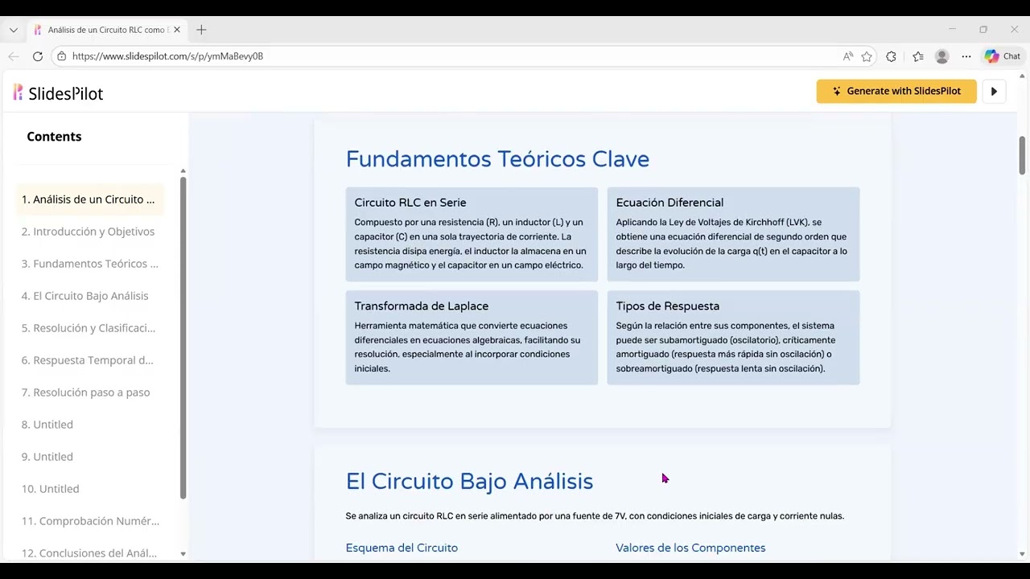Image resolution: width=1030 pixels, height=579 pixels.
Task: Open a new browser tab with plus
Action: click(201, 30)
